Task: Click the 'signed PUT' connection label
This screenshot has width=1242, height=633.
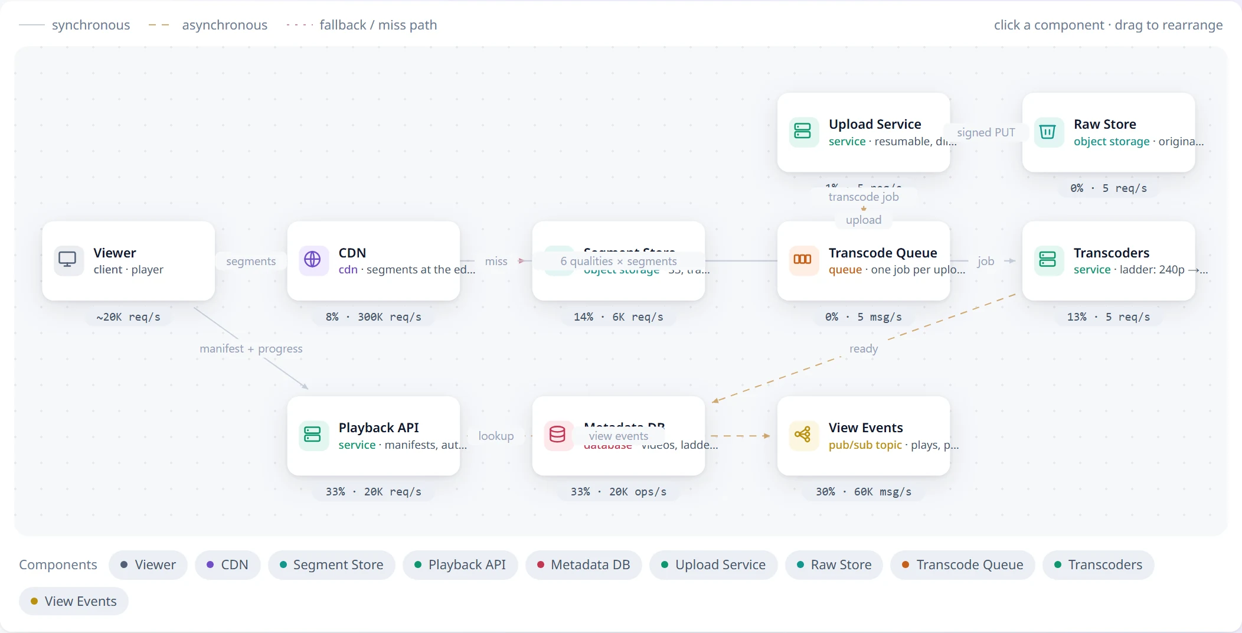Action: click(x=986, y=133)
